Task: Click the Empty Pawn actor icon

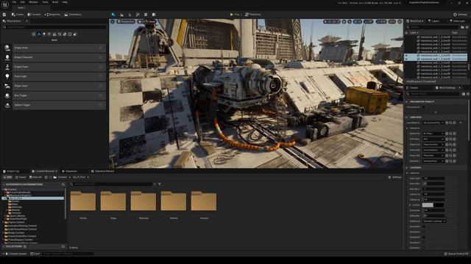Action: click(x=7, y=67)
